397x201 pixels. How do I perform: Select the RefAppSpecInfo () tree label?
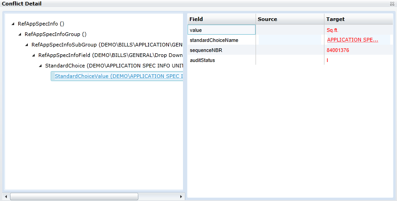41,24
